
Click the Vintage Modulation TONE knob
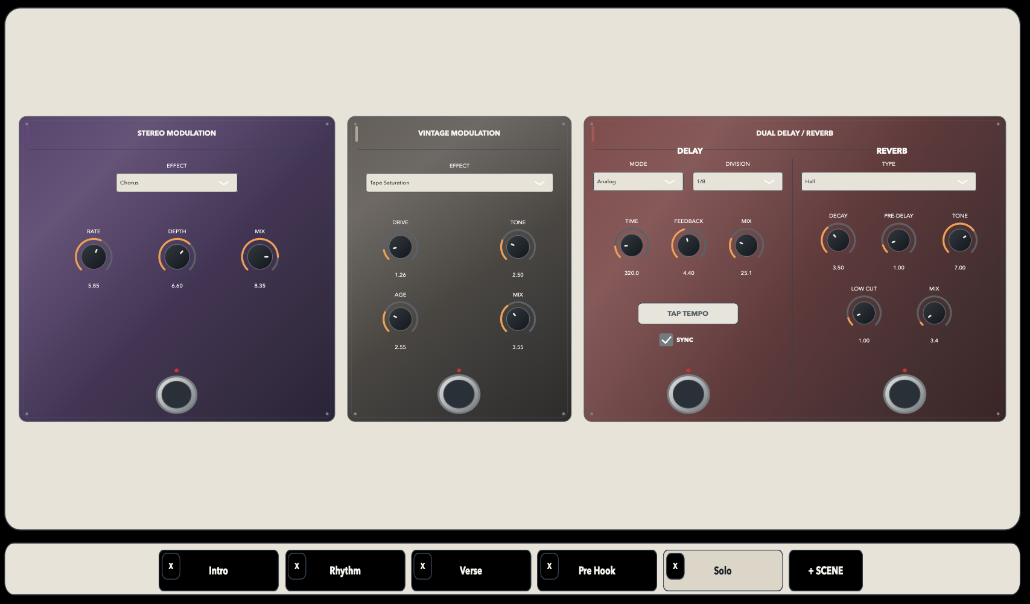(x=518, y=247)
